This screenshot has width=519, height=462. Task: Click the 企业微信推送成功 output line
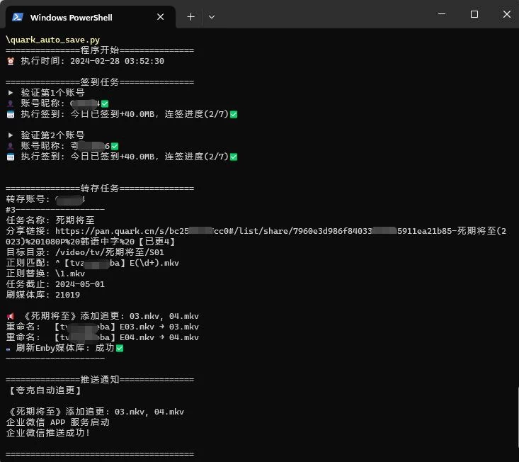[48, 433]
